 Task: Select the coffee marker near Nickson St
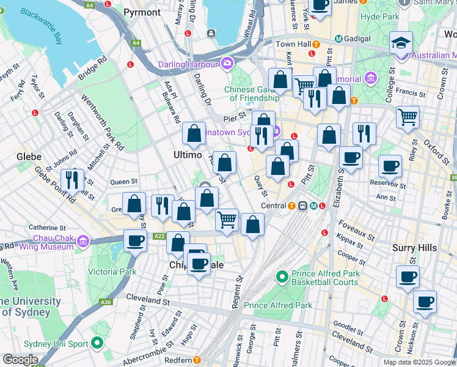point(425,301)
